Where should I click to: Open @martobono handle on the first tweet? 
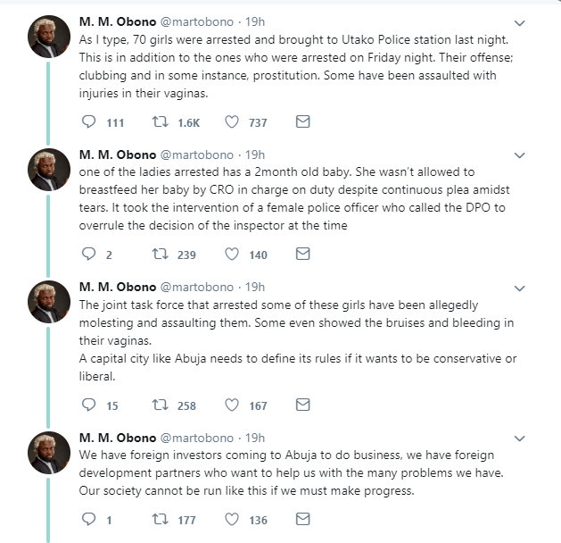point(197,21)
